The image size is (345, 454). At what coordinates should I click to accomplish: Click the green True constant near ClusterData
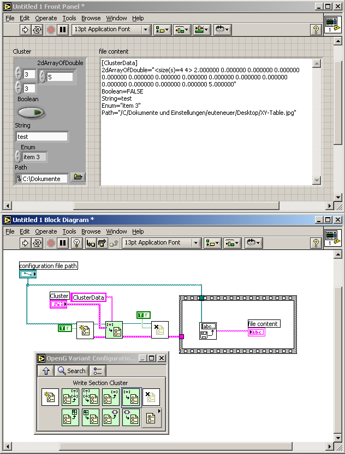[x=143, y=315]
